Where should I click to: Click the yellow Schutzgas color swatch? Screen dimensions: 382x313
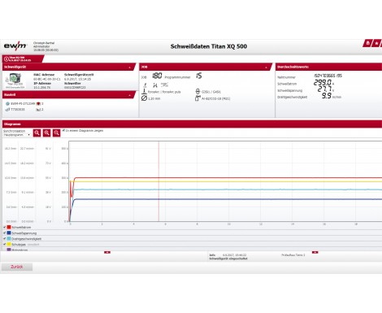tap(9, 244)
